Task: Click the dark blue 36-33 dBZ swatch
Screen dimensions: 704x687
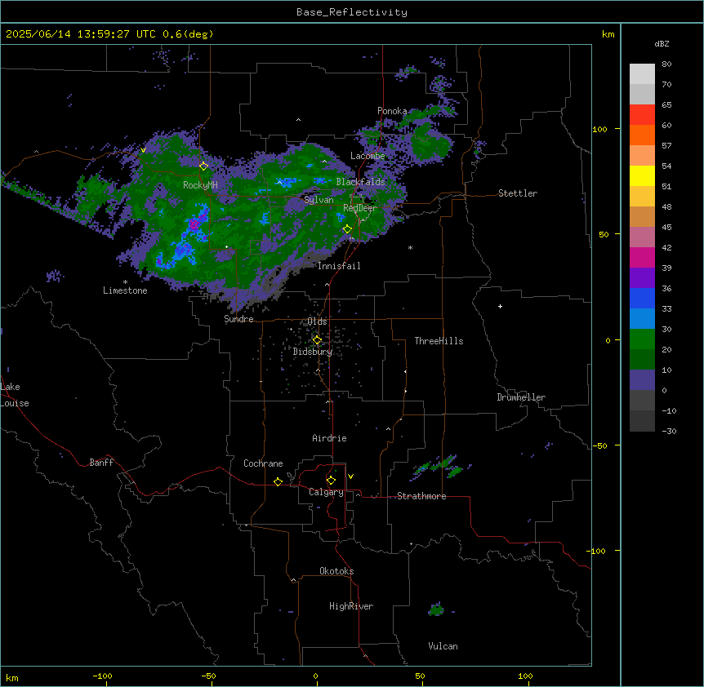Action: pyautogui.click(x=642, y=298)
